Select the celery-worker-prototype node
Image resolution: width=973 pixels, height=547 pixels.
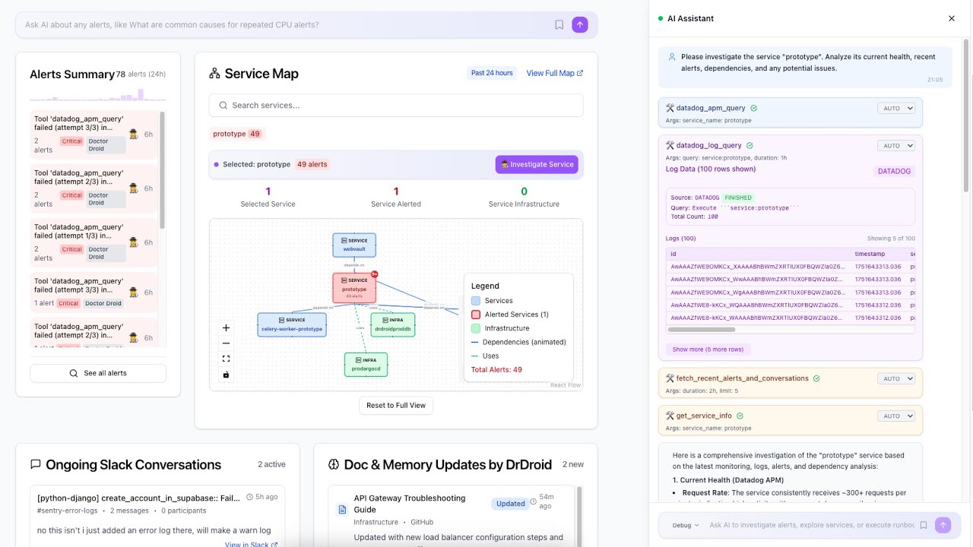tap(292, 324)
